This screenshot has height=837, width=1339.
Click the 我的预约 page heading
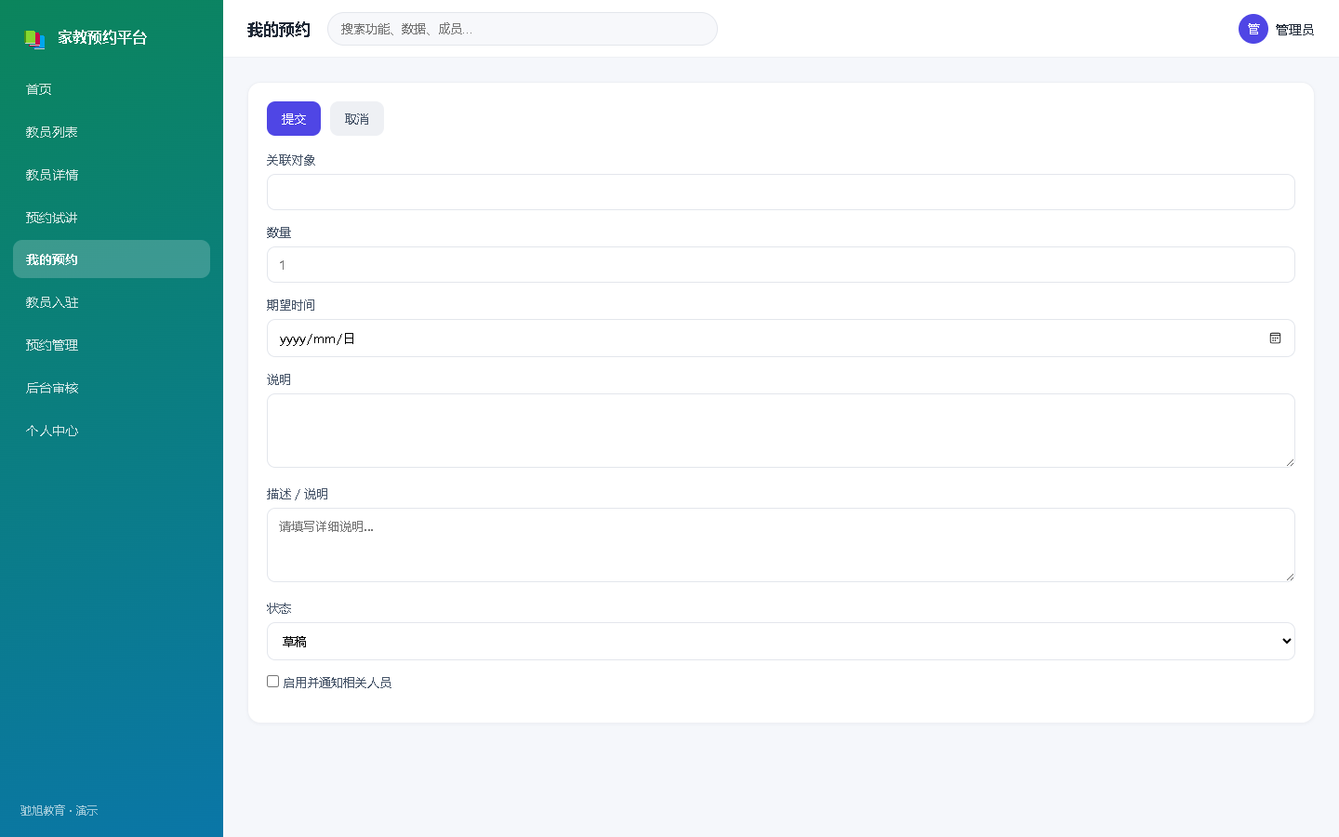pyautogui.click(x=279, y=30)
